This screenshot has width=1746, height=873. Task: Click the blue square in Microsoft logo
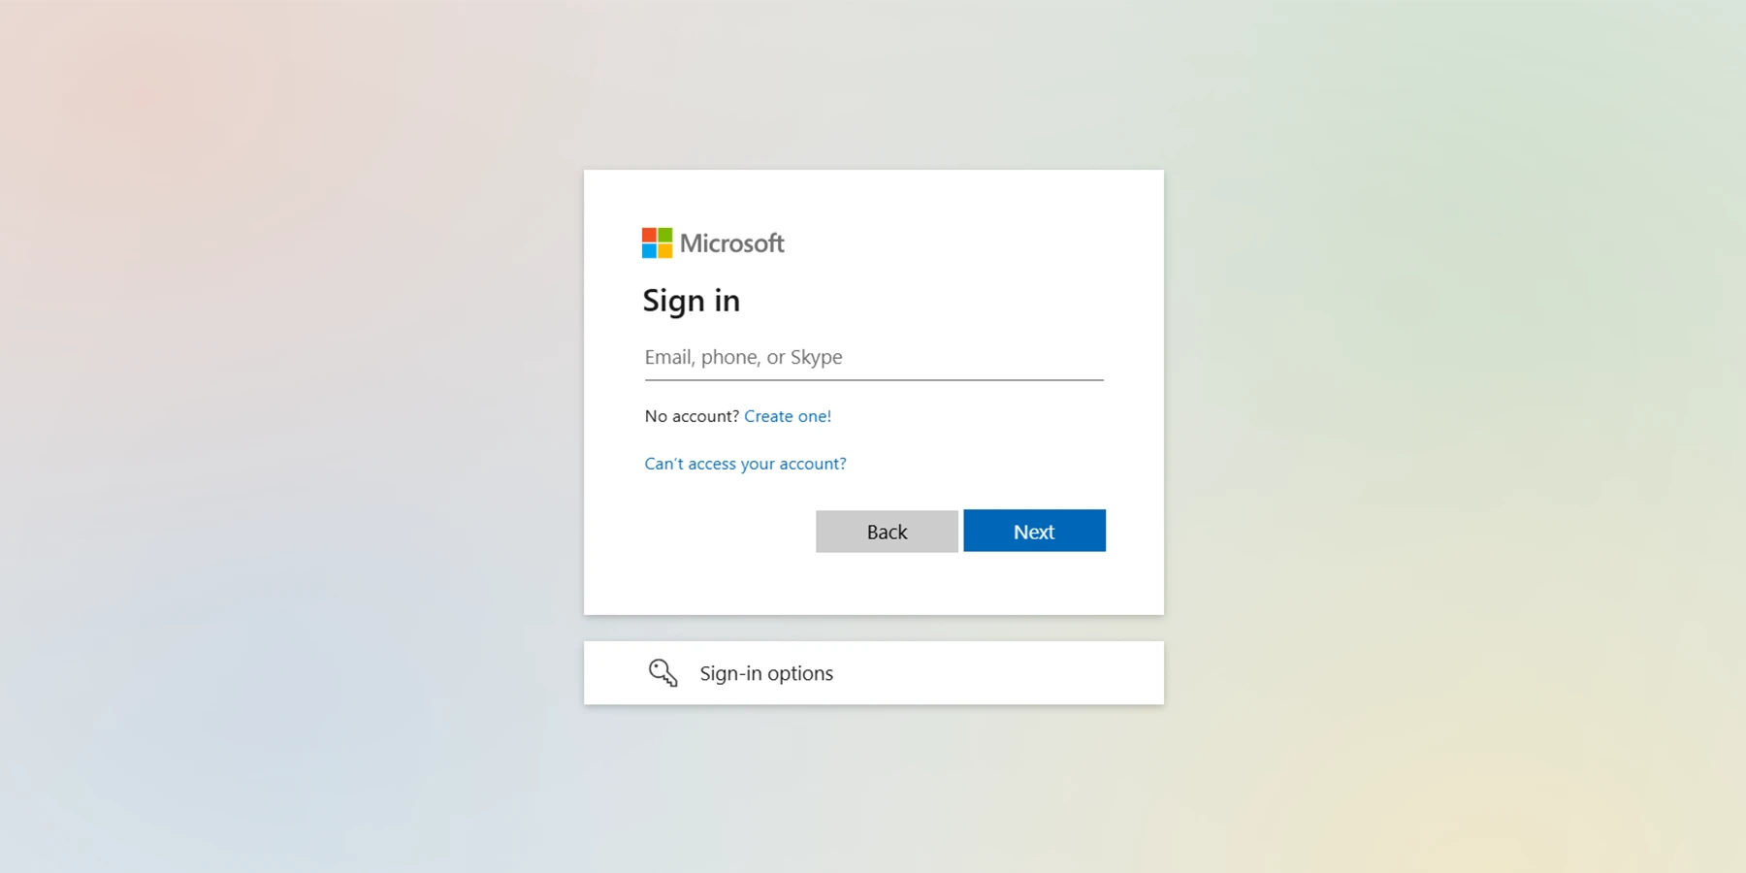tap(649, 251)
